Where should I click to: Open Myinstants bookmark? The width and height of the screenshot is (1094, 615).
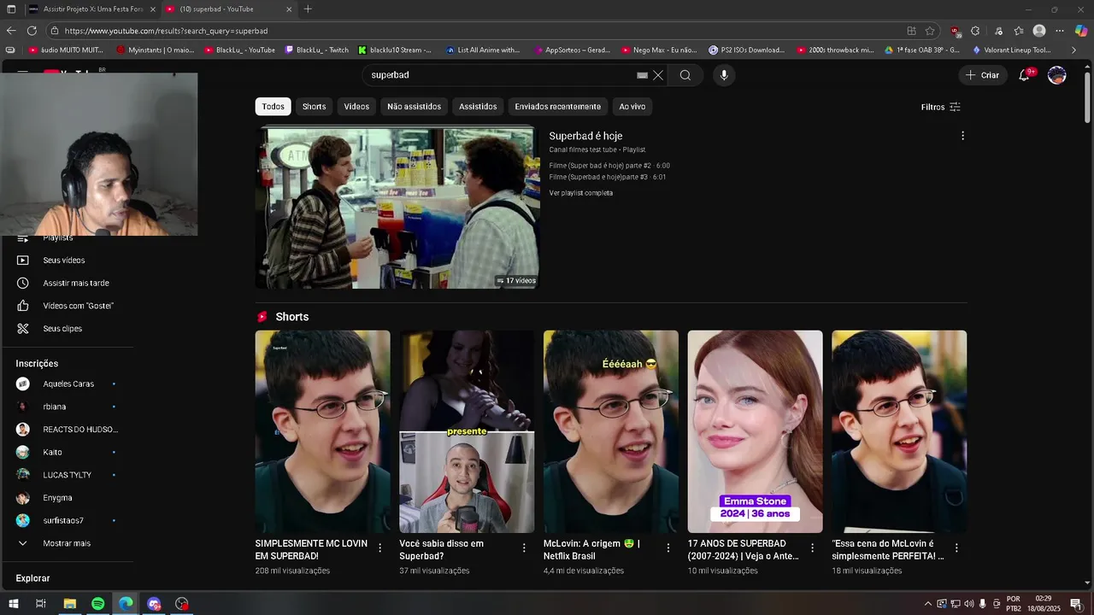coord(156,50)
